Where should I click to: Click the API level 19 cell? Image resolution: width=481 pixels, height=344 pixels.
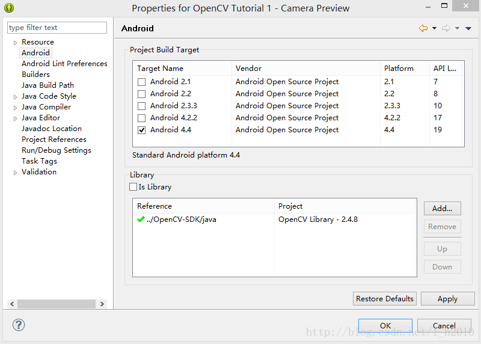[x=438, y=130]
